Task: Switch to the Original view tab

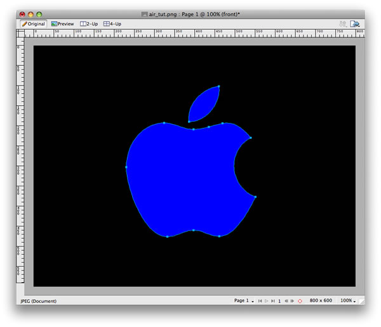Action: [34, 24]
